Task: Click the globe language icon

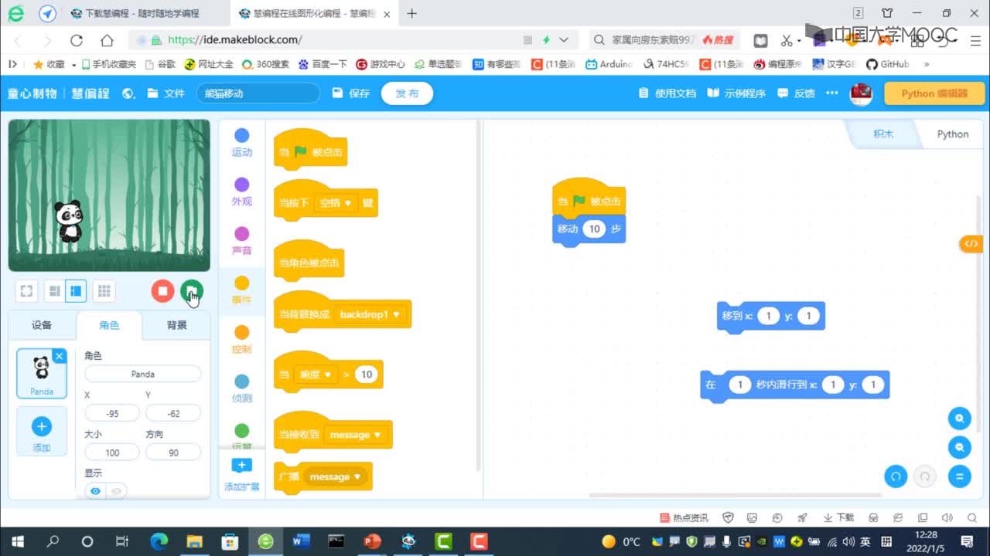Action: click(129, 93)
